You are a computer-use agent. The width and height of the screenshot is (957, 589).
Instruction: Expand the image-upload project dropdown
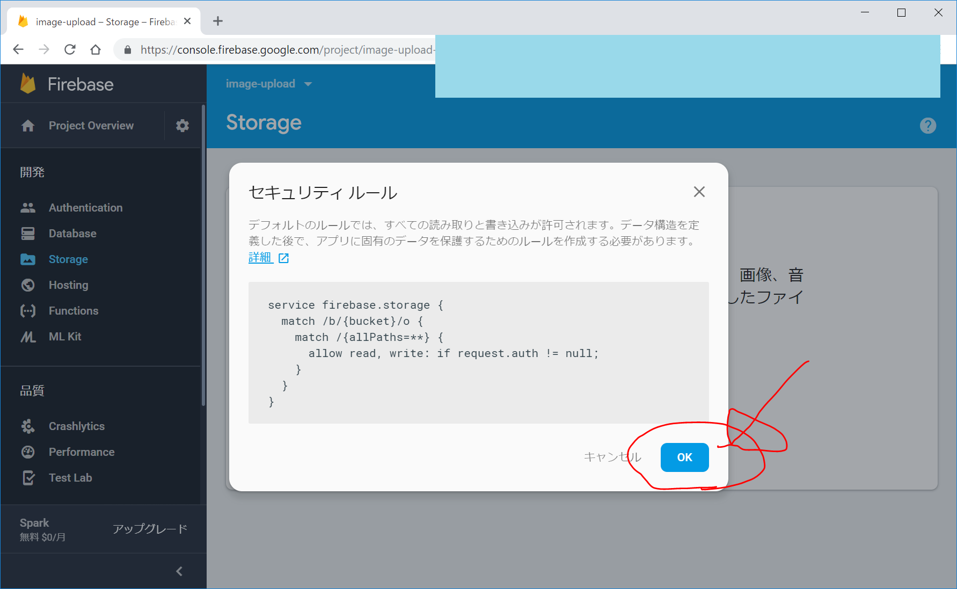pyautogui.click(x=308, y=84)
